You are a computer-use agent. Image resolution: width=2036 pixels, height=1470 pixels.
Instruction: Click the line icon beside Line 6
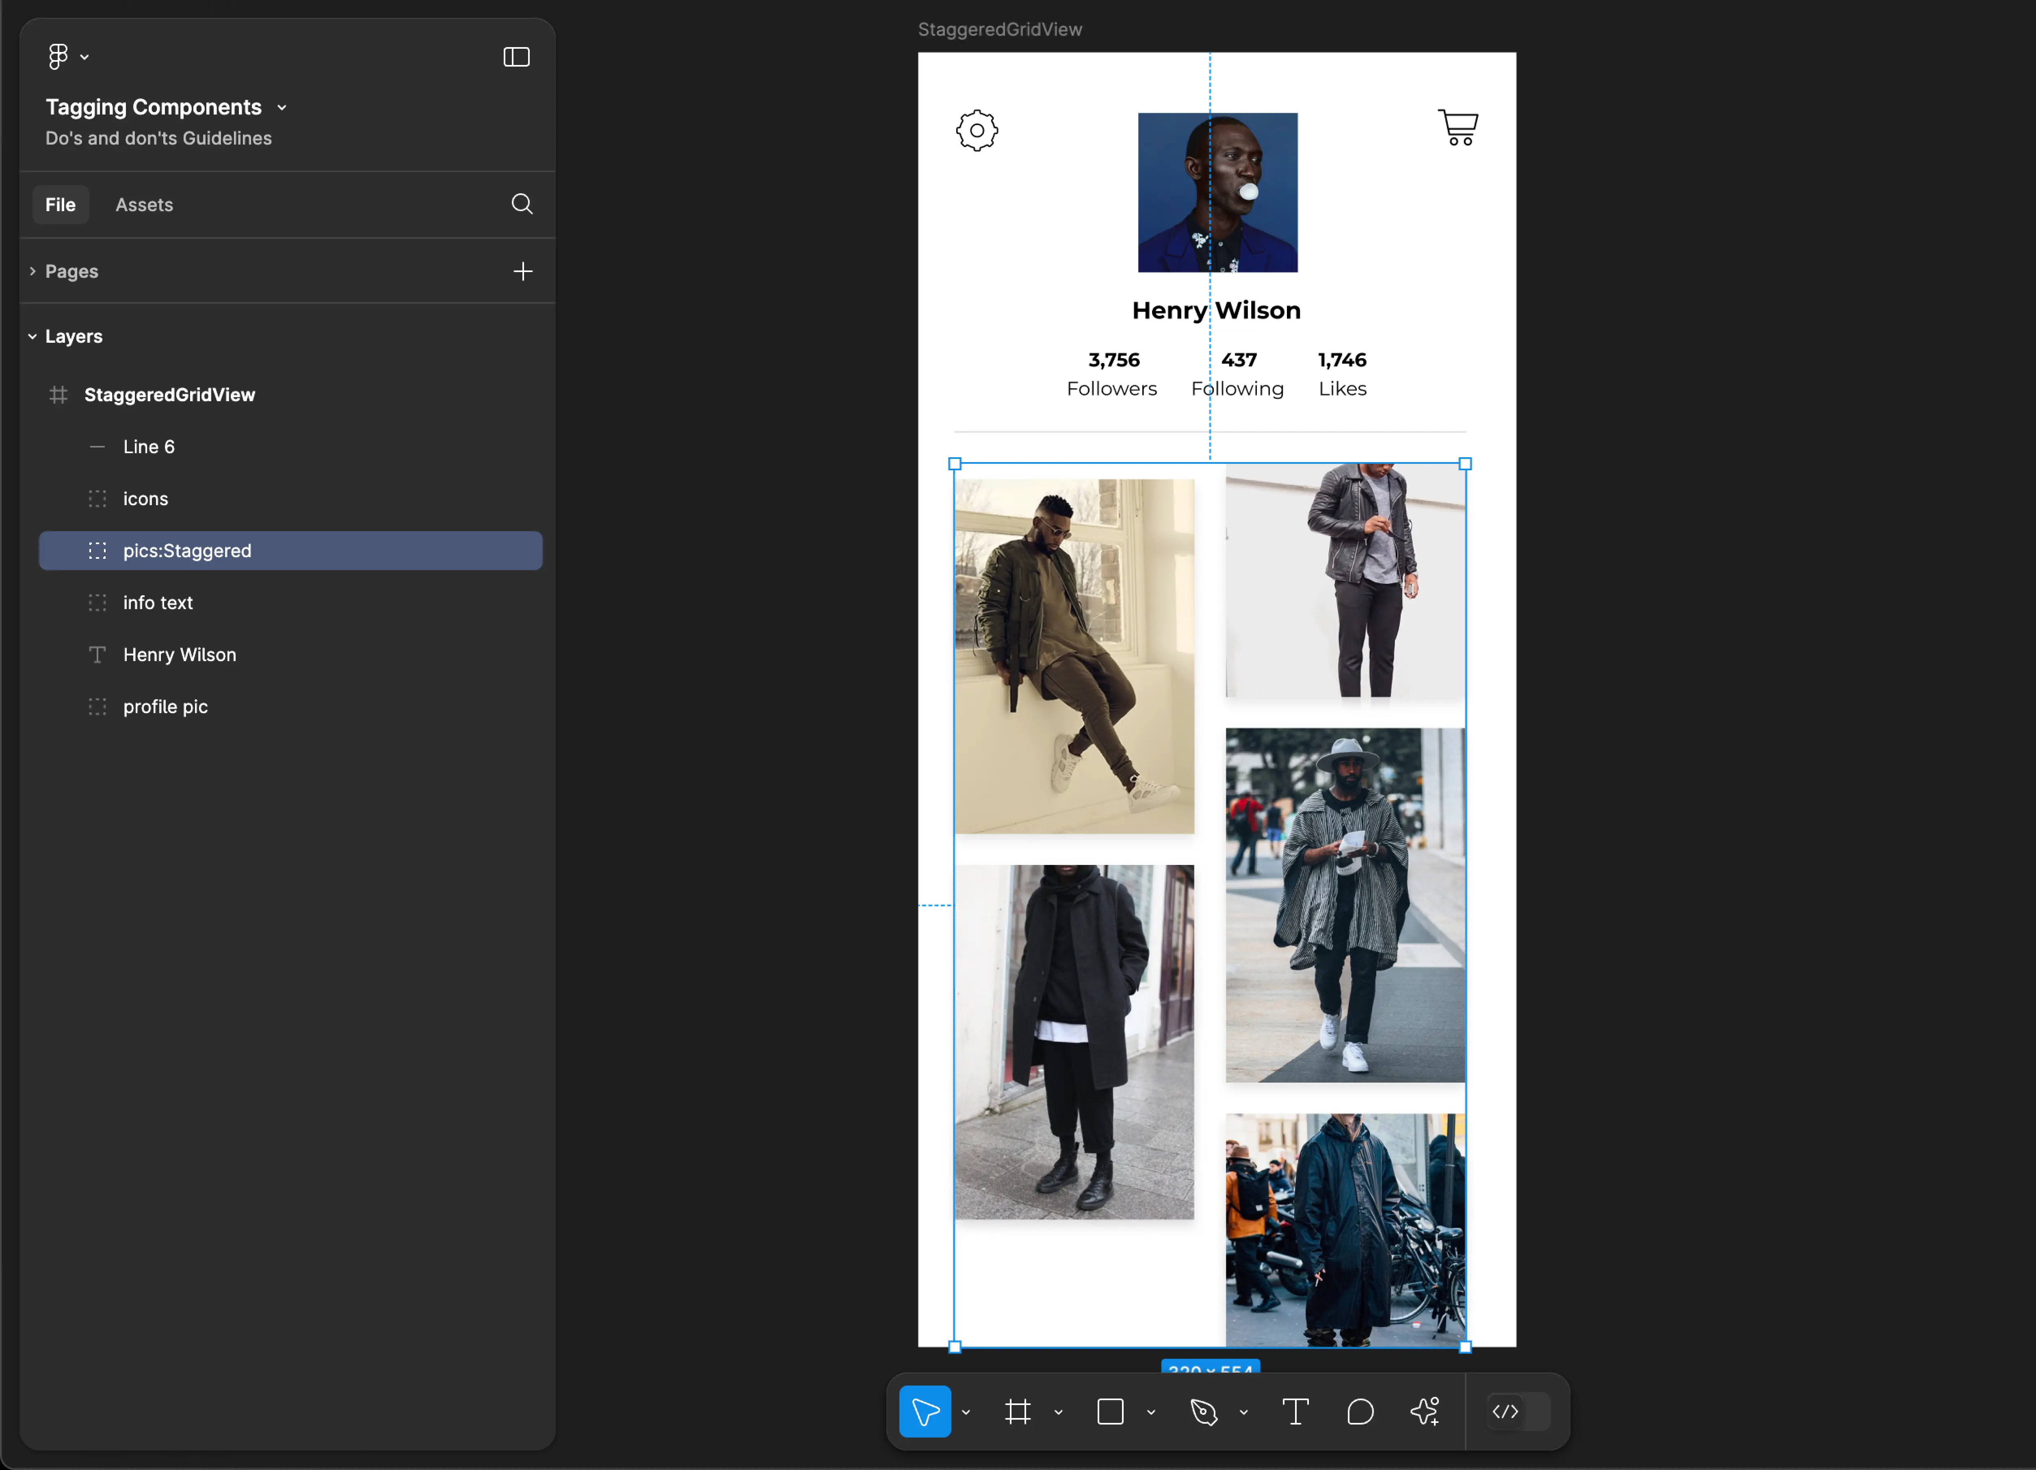97,447
